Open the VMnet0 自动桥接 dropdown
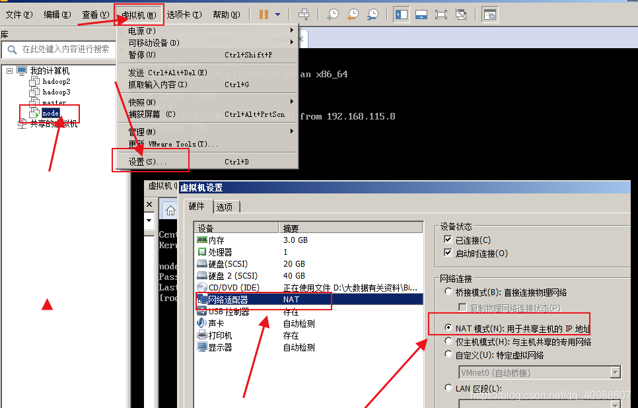This screenshot has height=408, width=638. coord(618,372)
